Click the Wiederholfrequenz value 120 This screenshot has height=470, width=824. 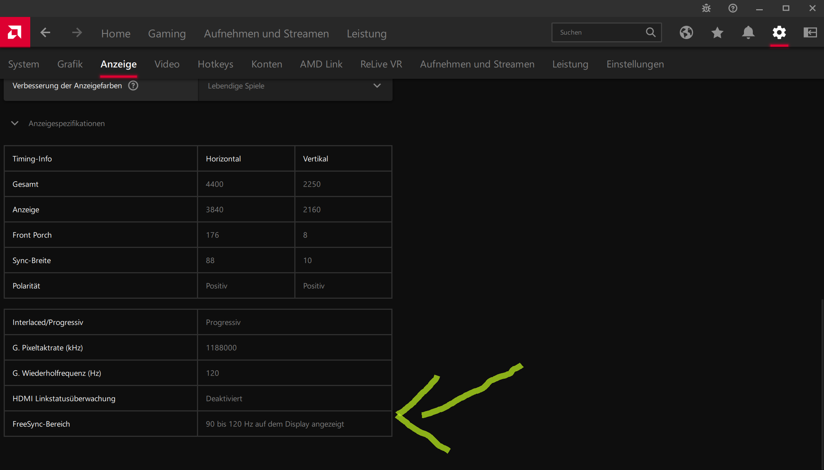coord(212,373)
